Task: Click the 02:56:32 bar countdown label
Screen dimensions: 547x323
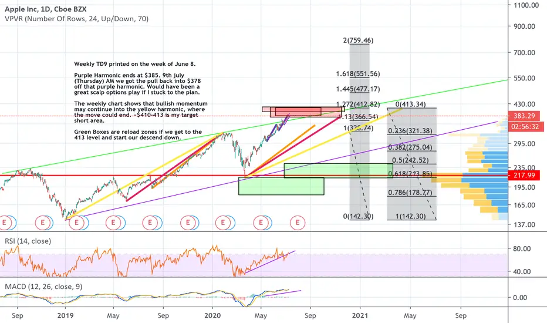Action: click(x=525, y=126)
